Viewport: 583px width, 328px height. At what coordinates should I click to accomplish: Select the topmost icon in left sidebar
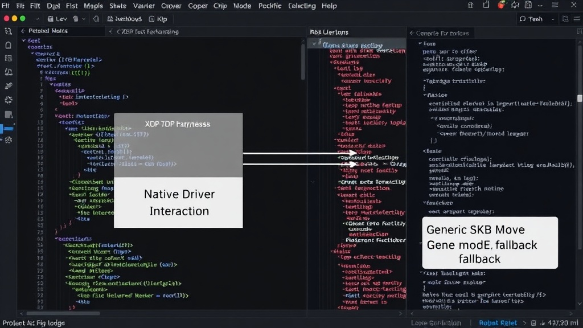click(8, 31)
